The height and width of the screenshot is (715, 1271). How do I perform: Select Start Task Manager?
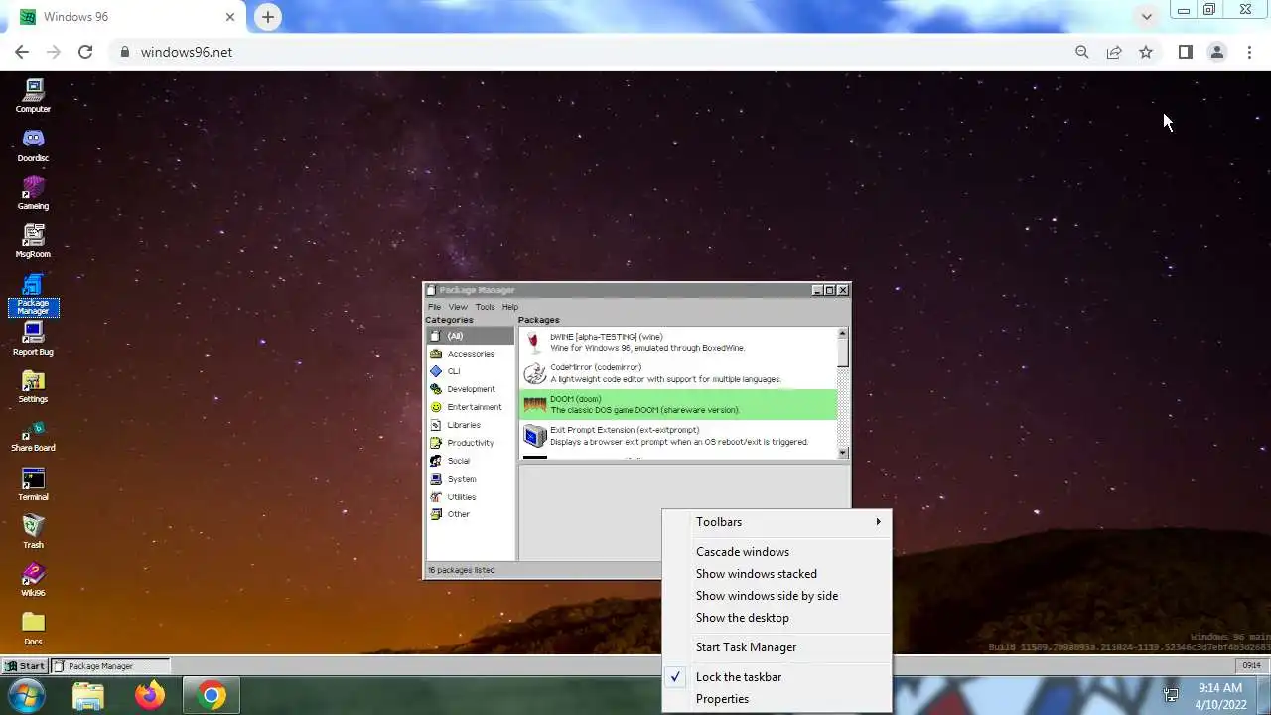pos(777,647)
